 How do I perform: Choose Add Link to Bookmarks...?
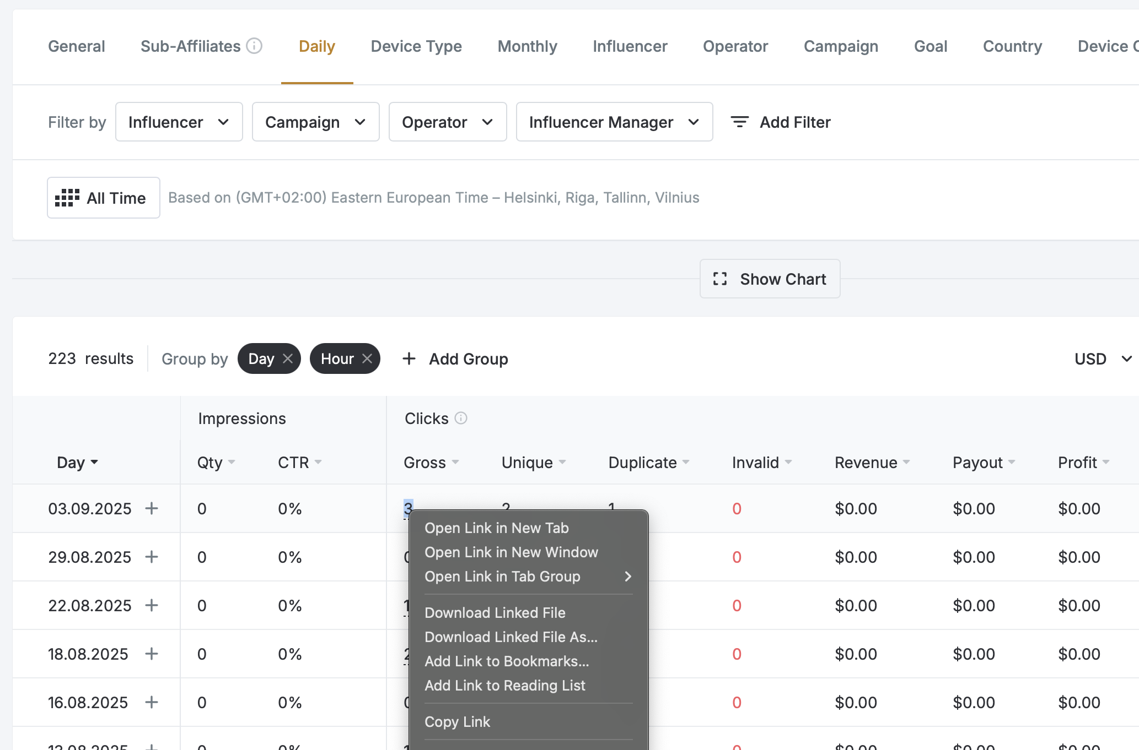click(529, 661)
